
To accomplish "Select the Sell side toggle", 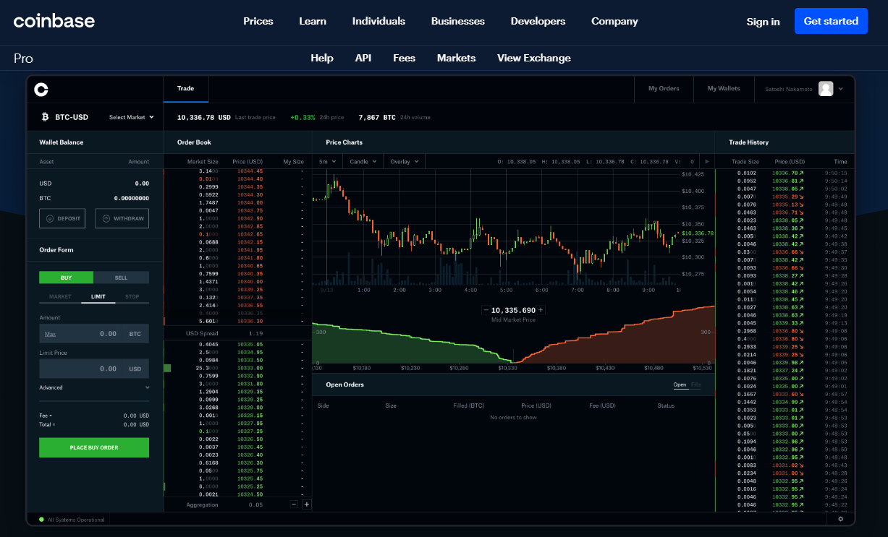I will 121,278.
